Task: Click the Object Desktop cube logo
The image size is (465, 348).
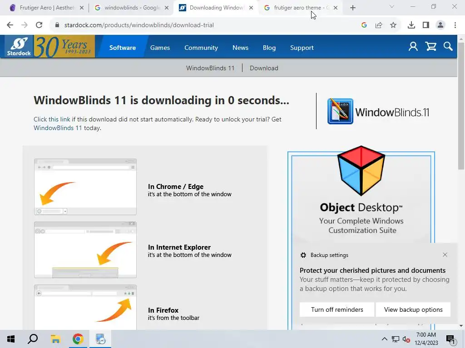Action: tap(361, 170)
